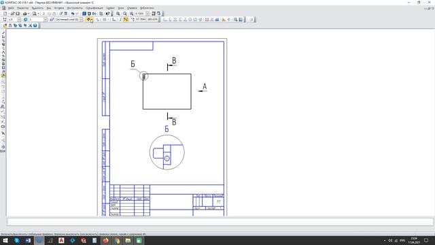The width and height of the screenshot is (435, 245).
Task: Open the zoom scale dropdown
Action: click(x=147, y=14)
